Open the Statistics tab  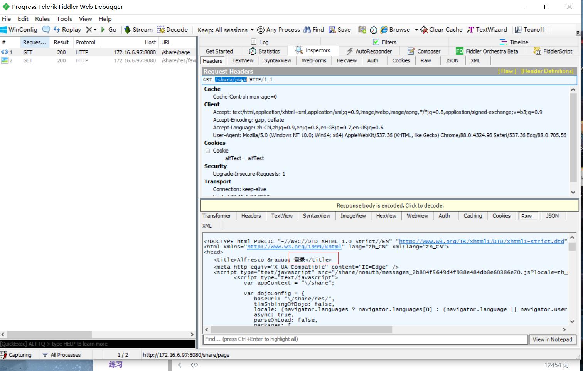[x=265, y=51]
